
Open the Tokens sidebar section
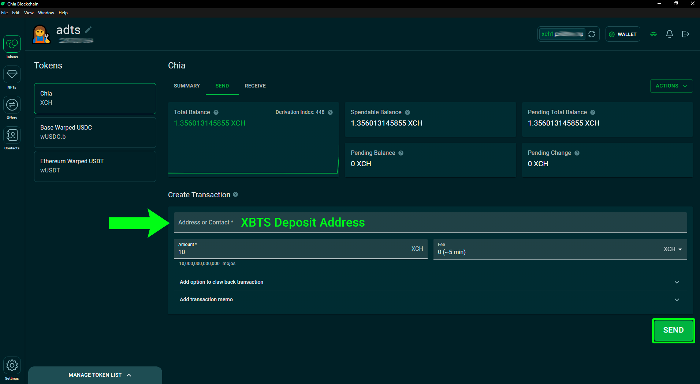12,47
